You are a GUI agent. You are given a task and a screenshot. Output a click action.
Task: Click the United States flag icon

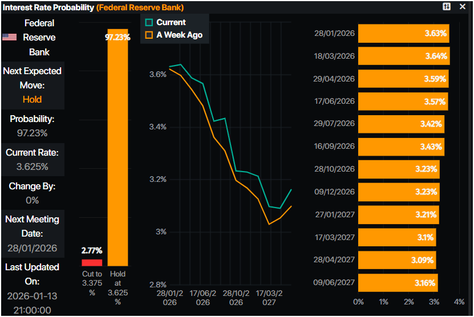click(x=9, y=37)
